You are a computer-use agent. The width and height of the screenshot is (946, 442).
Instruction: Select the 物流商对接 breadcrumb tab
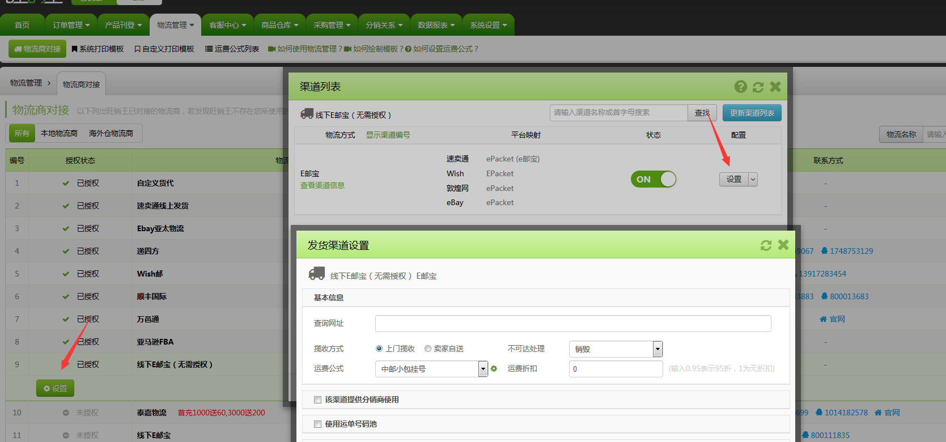pos(81,84)
